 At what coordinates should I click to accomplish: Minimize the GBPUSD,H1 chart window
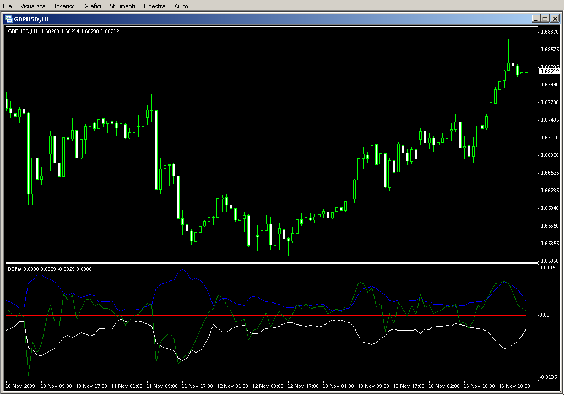[x=535, y=19]
